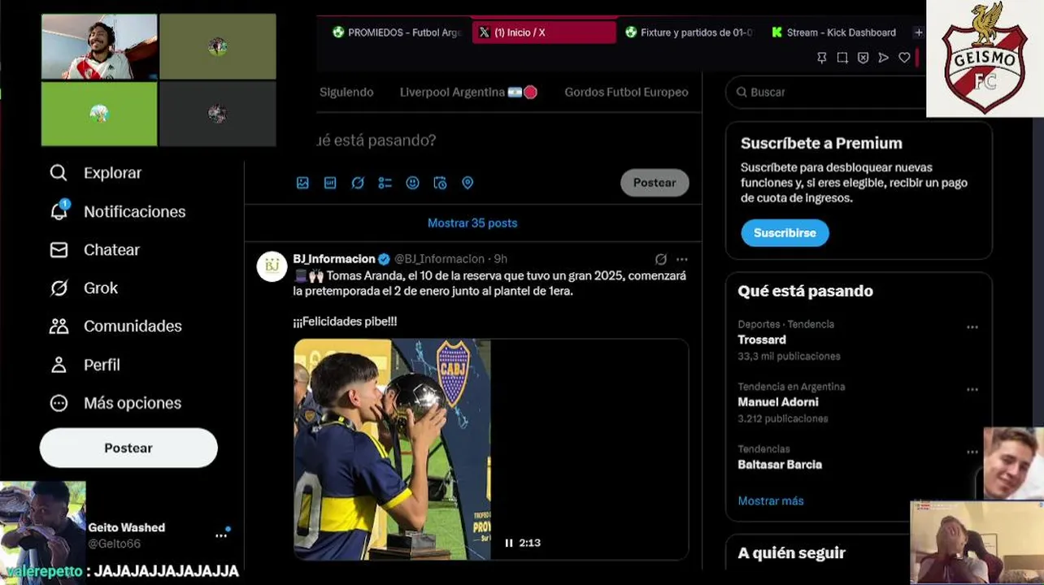This screenshot has width=1044, height=585.
Task: Open the Trossard trending topic
Action: 762,340
